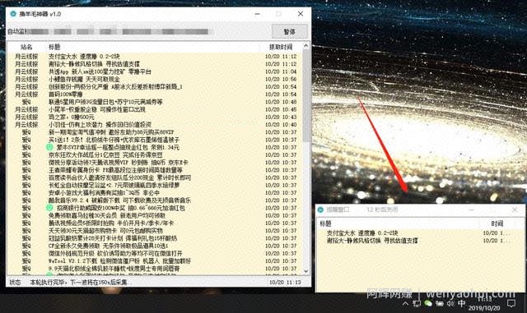This screenshot has height=313, width=527.
Task: Click the list scrollbar up arrow
Action: pyautogui.click(x=305, y=46)
